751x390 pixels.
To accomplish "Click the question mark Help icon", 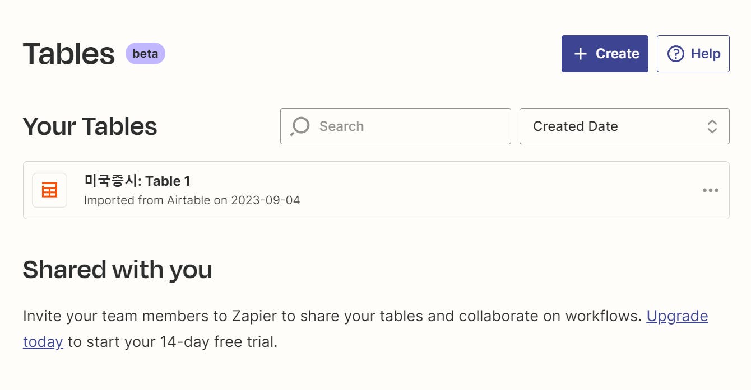I will click(676, 54).
